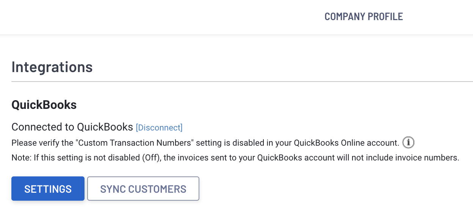
Task: Click the Note about missing invoice numbers
Action: pyautogui.click(x=235, y=157)
